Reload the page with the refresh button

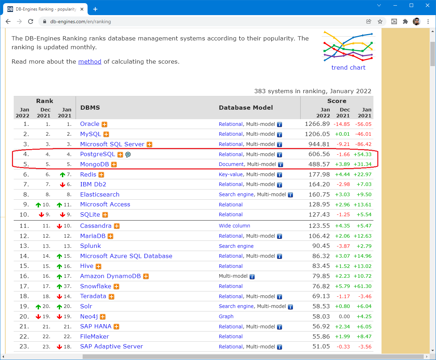[x=31, y=21]
